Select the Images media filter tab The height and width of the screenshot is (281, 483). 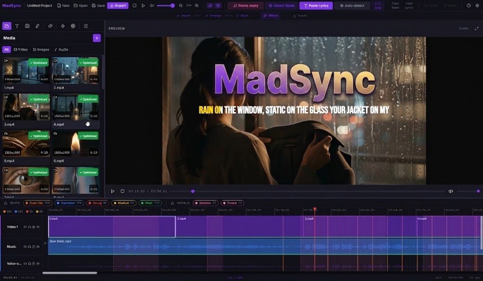[41, 49]
